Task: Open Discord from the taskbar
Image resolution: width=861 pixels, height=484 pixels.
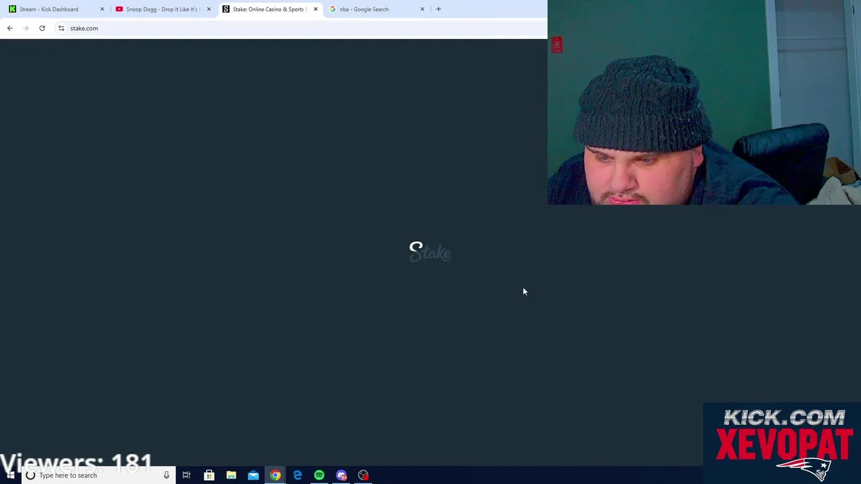Action: [341, 475]
